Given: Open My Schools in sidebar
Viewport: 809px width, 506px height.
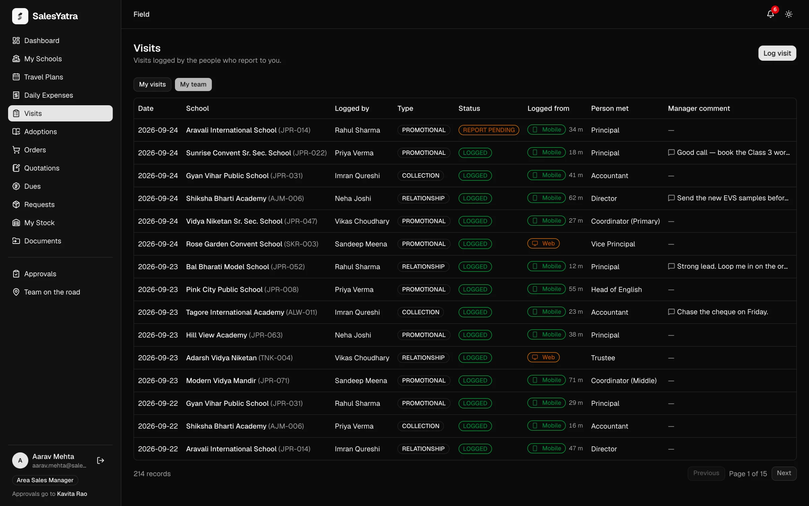Looking at the screenshot, I should pos(60,59).
